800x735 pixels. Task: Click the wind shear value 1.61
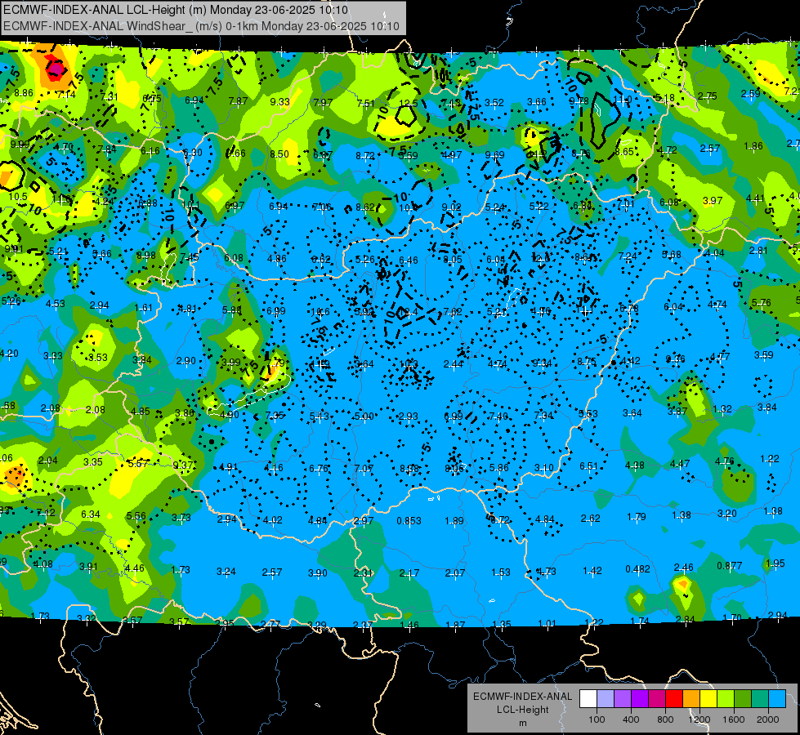click(x=143, y=308)
